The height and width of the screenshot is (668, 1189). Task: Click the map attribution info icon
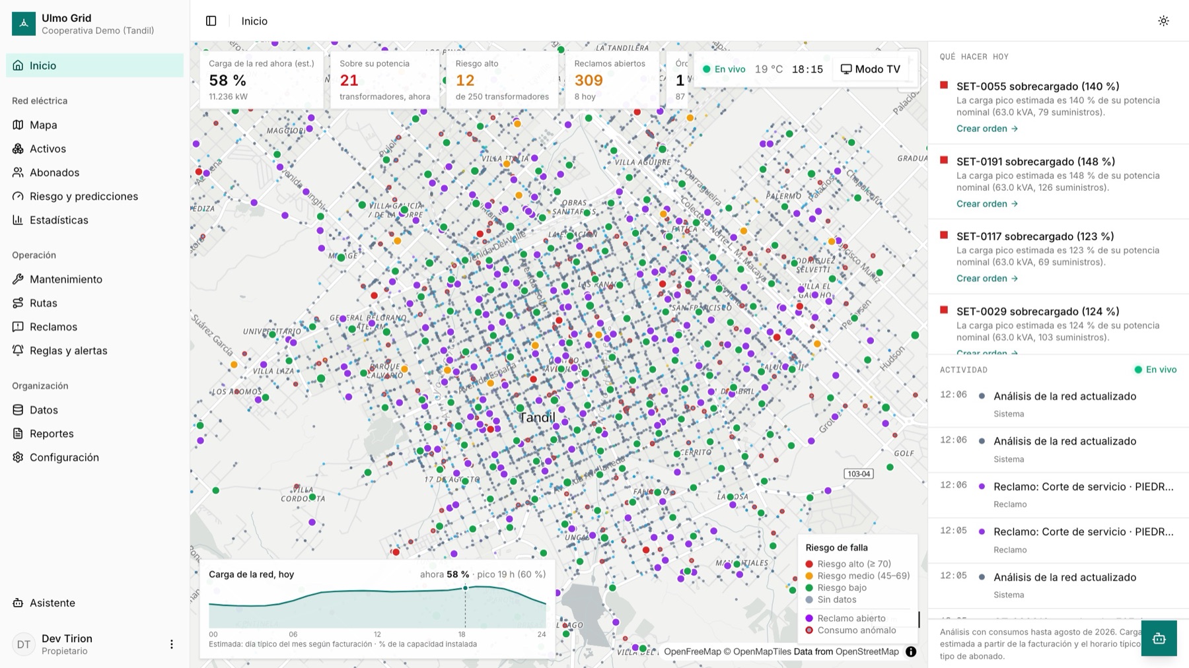[x=911, y=651]
